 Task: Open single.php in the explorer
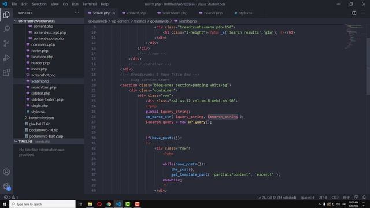(x=39, y=106)
